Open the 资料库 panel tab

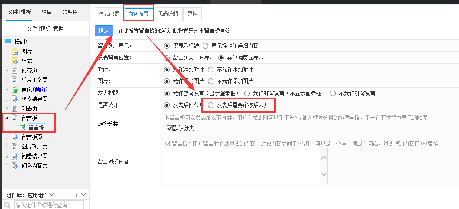tap(70, 12)
